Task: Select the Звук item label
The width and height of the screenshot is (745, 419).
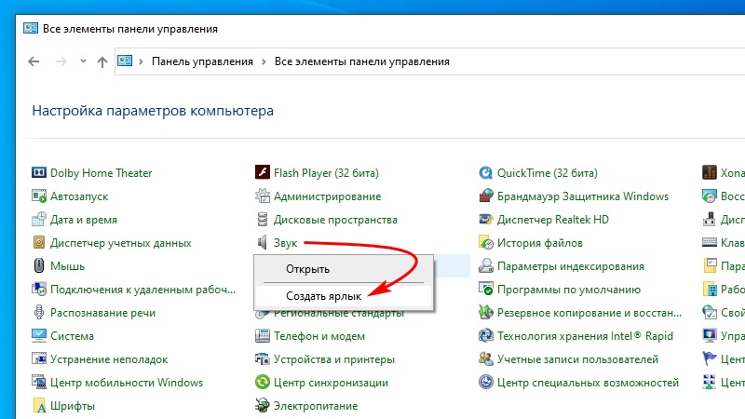Action: pyautogui.click(x=286, y=243)
